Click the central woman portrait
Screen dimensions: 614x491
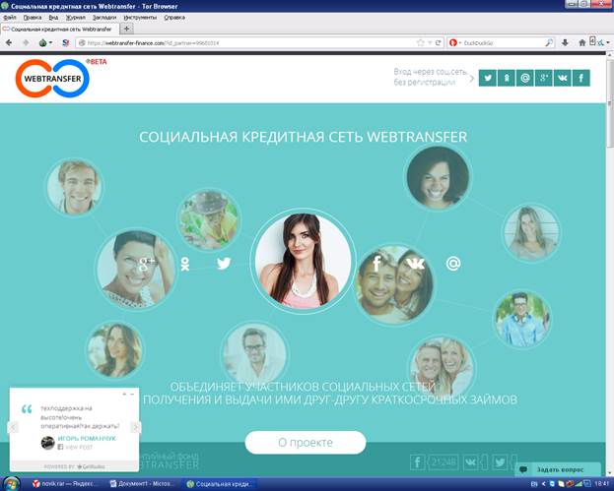click(303, 261)
